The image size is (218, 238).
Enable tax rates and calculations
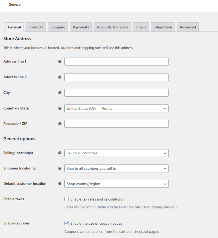(x=66, y=199)
